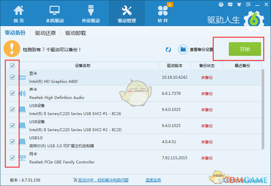Click the 驱动版本 column header
The height and width of the screenshot is (186, 271).
click(x=174, y=65)
